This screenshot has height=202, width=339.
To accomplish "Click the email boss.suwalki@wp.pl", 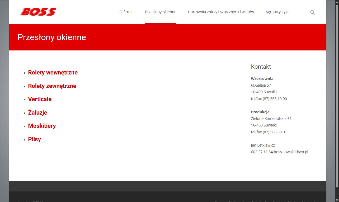I will 291,152.
